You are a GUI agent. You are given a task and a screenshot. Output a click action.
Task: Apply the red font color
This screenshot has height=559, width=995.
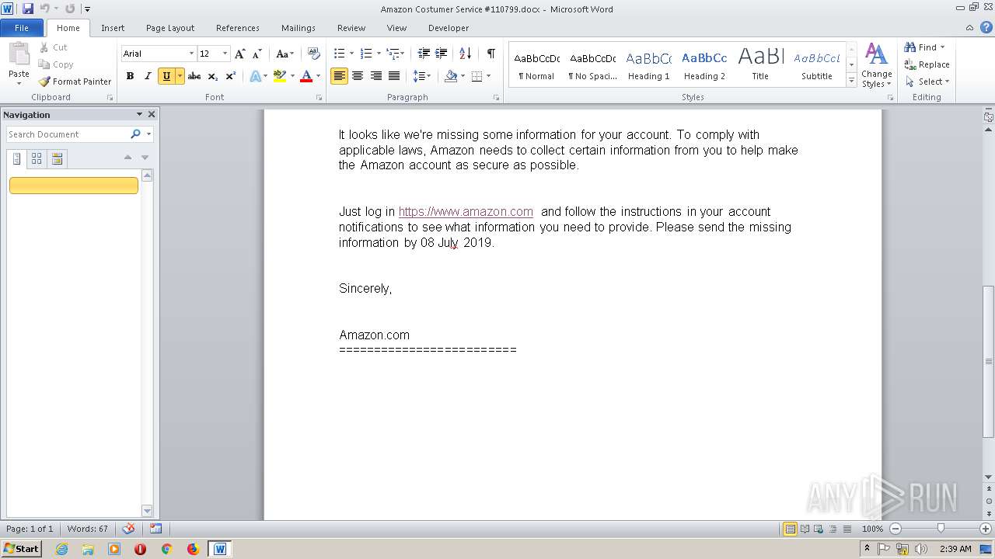pyautogui.click(x=305, y=76)
